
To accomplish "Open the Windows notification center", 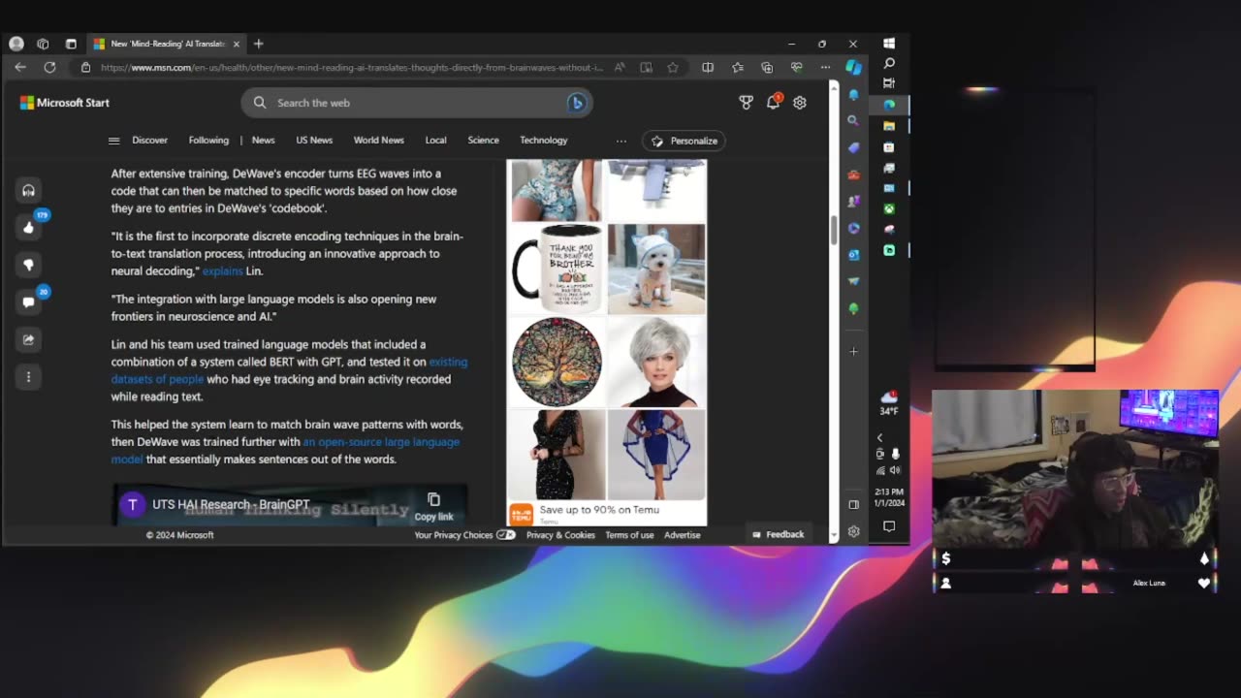I will (x=889, y=526).
